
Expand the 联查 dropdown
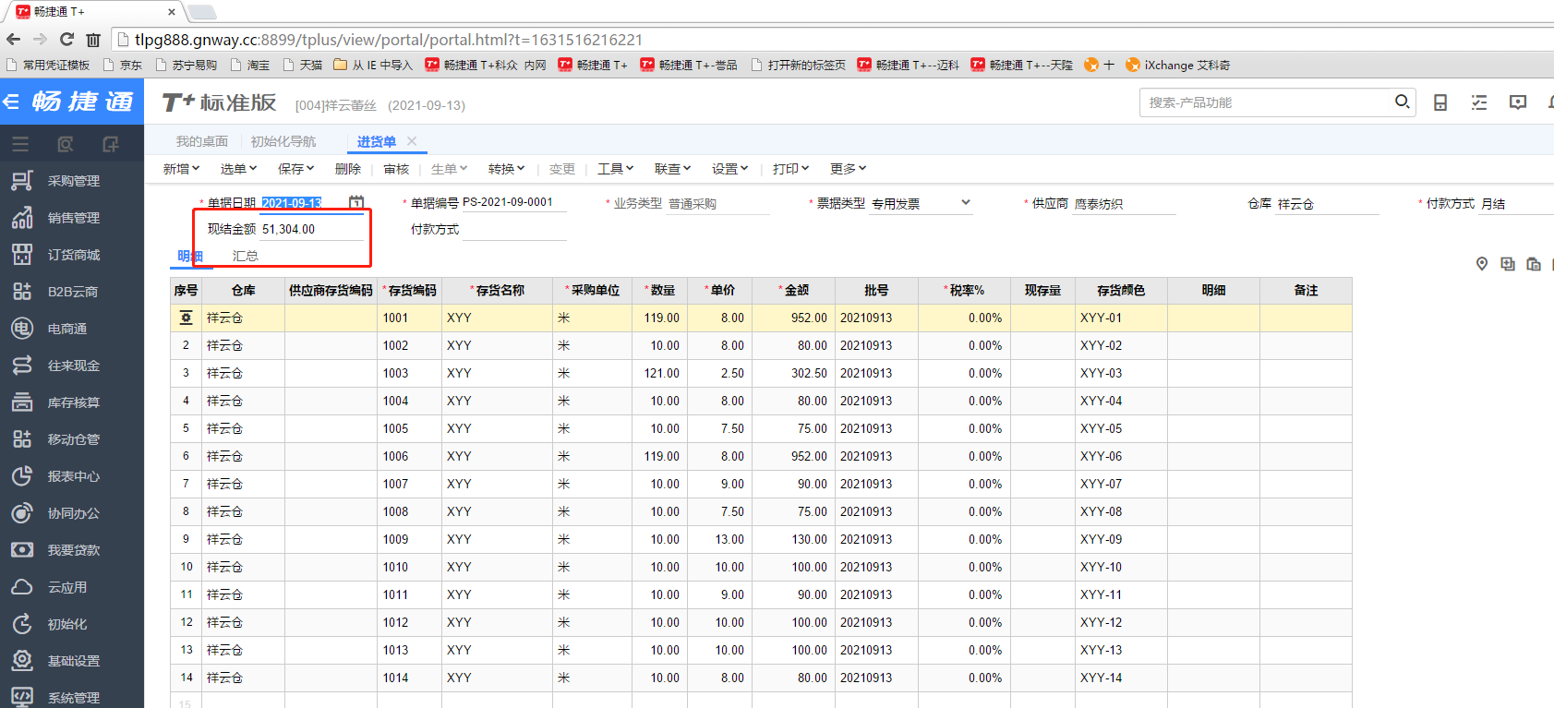click(x=672, y=169)
